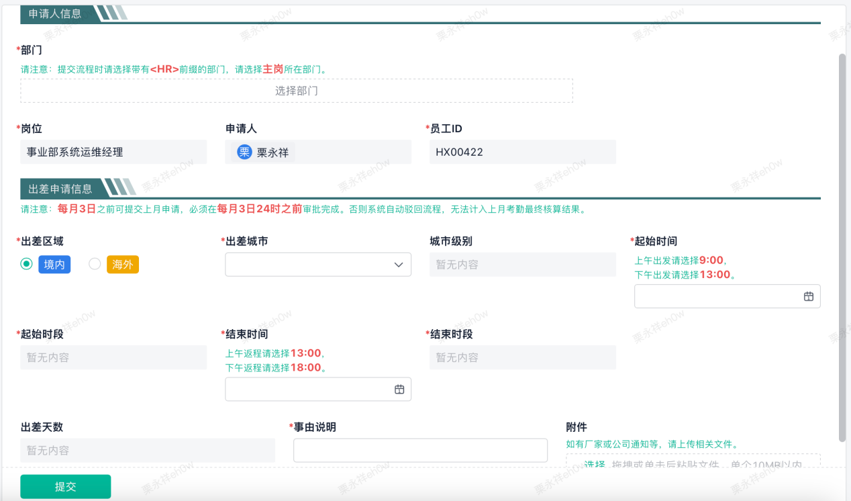Click calendar icon in 起始时间 field
Screen dimensions: 851x501
[x=808, y=296]
